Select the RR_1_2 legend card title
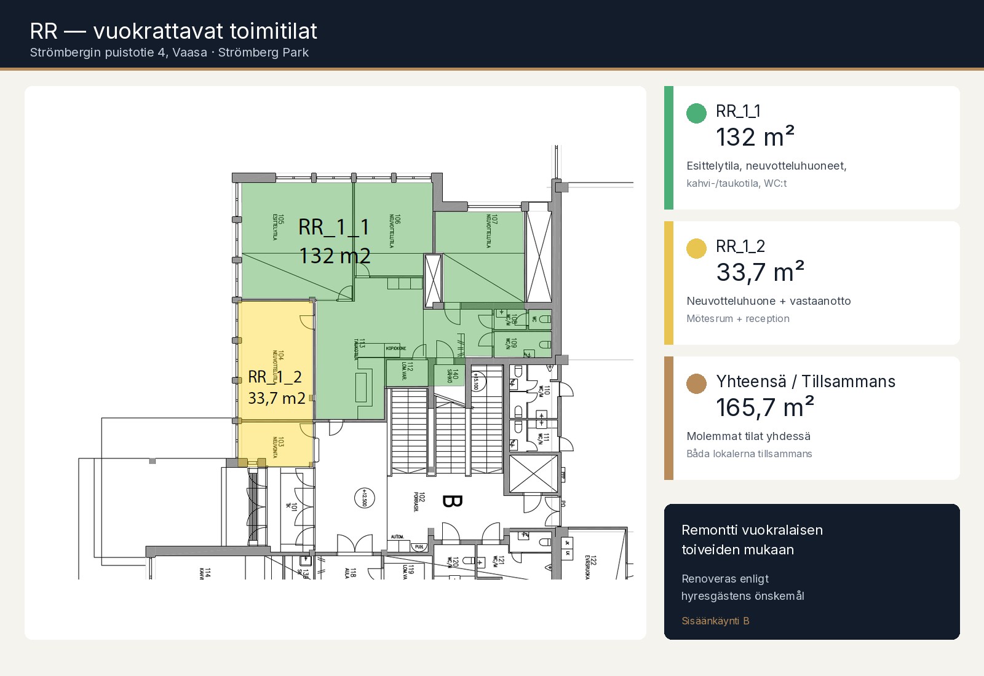Image resolution: width=984 pixels, height=676 pixels. coord(740,246)
